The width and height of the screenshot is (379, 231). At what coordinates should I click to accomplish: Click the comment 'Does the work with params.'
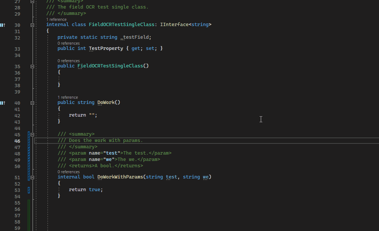tap(106, 140)
